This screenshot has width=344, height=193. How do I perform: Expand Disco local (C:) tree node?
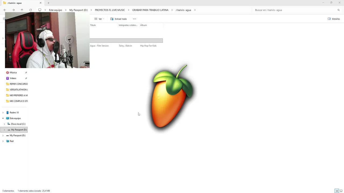(4, 124)
